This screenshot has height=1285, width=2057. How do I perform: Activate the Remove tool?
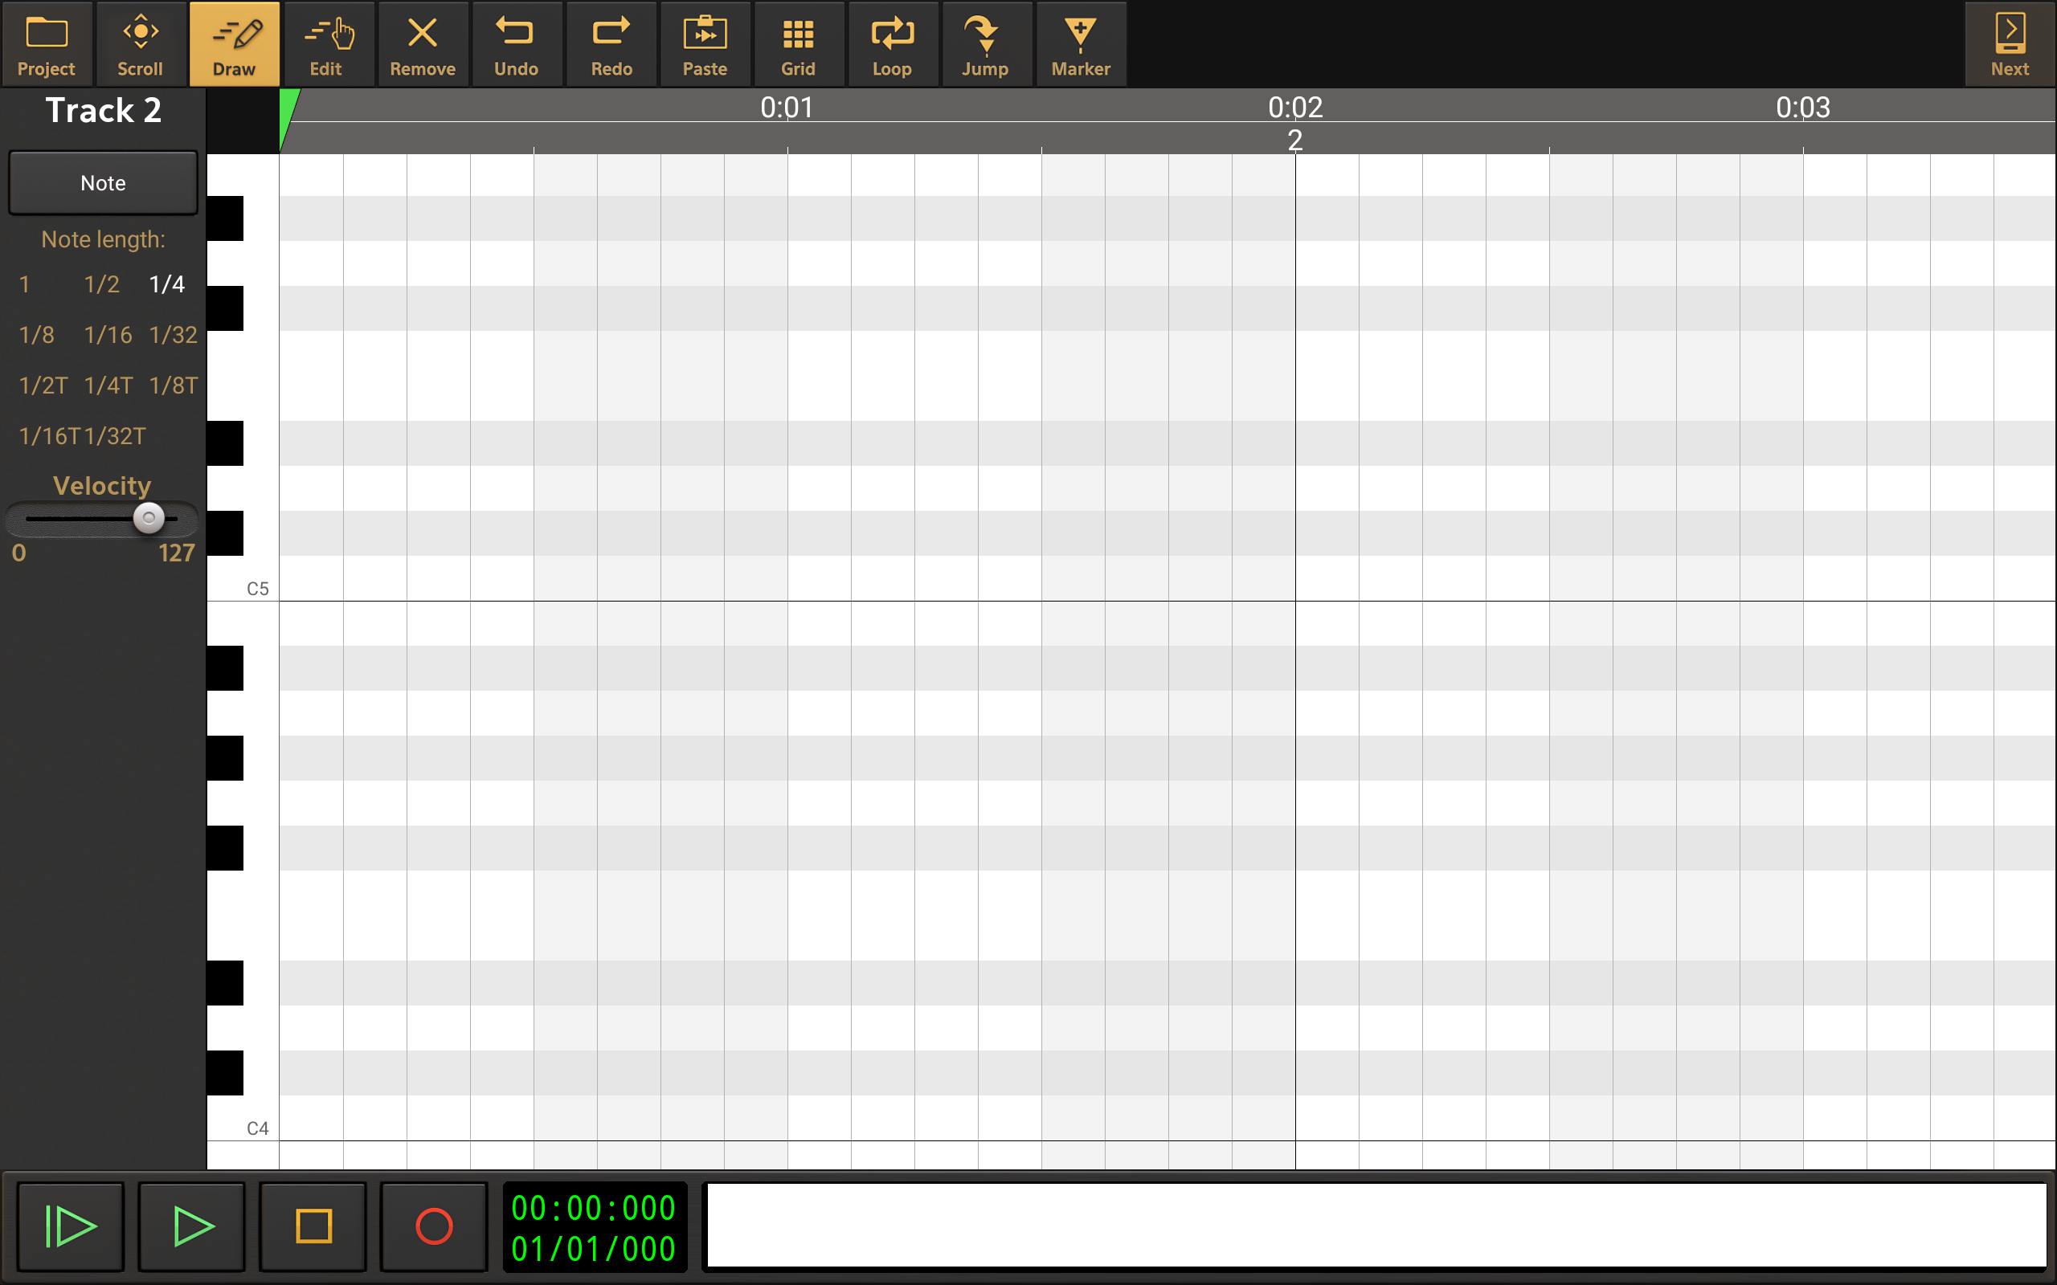tap(423, 44)
